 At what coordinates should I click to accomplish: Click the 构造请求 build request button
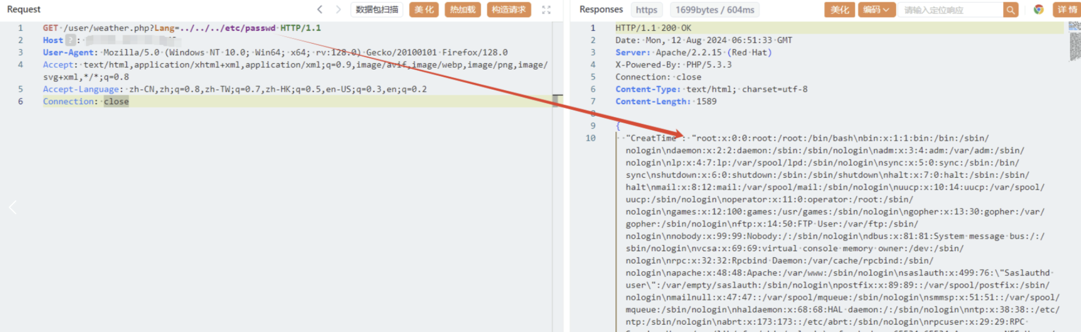(x=508, y=10)
